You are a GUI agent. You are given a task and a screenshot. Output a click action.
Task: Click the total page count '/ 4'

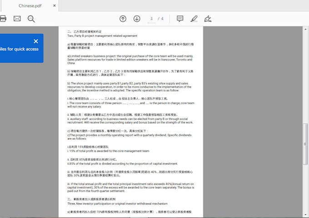[x=160, y=19]
